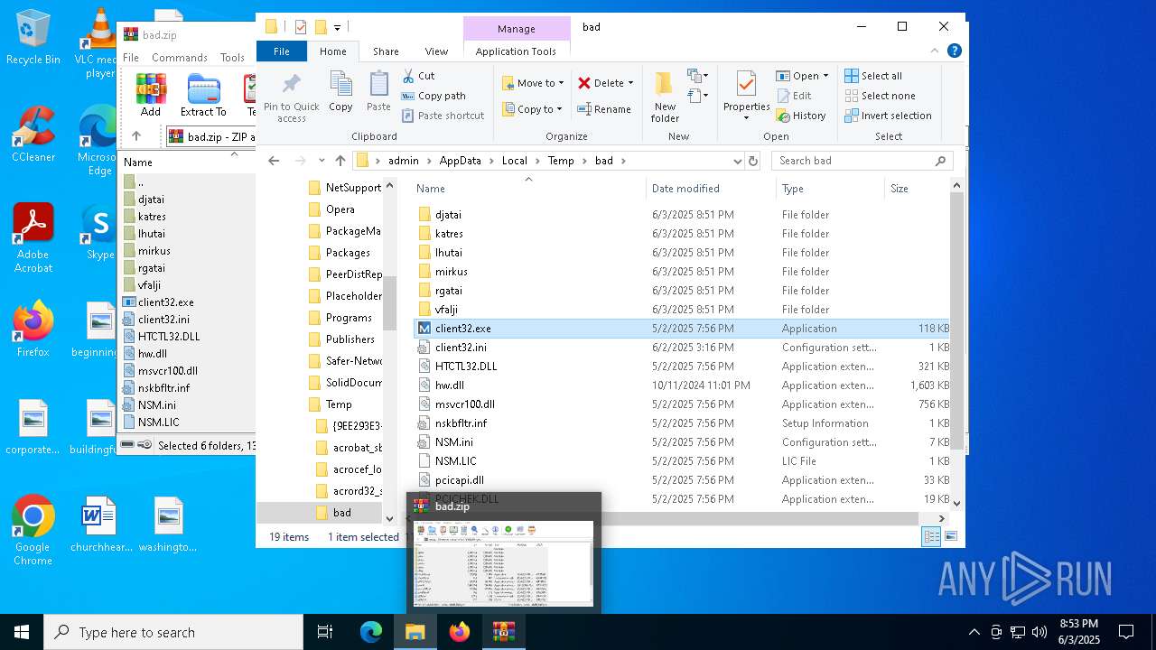Open Quick Access Toolbar customize dropdown
This screenshot has height=650, width=1156.
pos(337,27)
